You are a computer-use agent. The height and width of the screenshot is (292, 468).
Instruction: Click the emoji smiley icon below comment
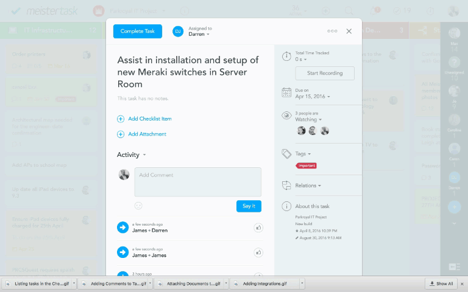coord(138,206)
